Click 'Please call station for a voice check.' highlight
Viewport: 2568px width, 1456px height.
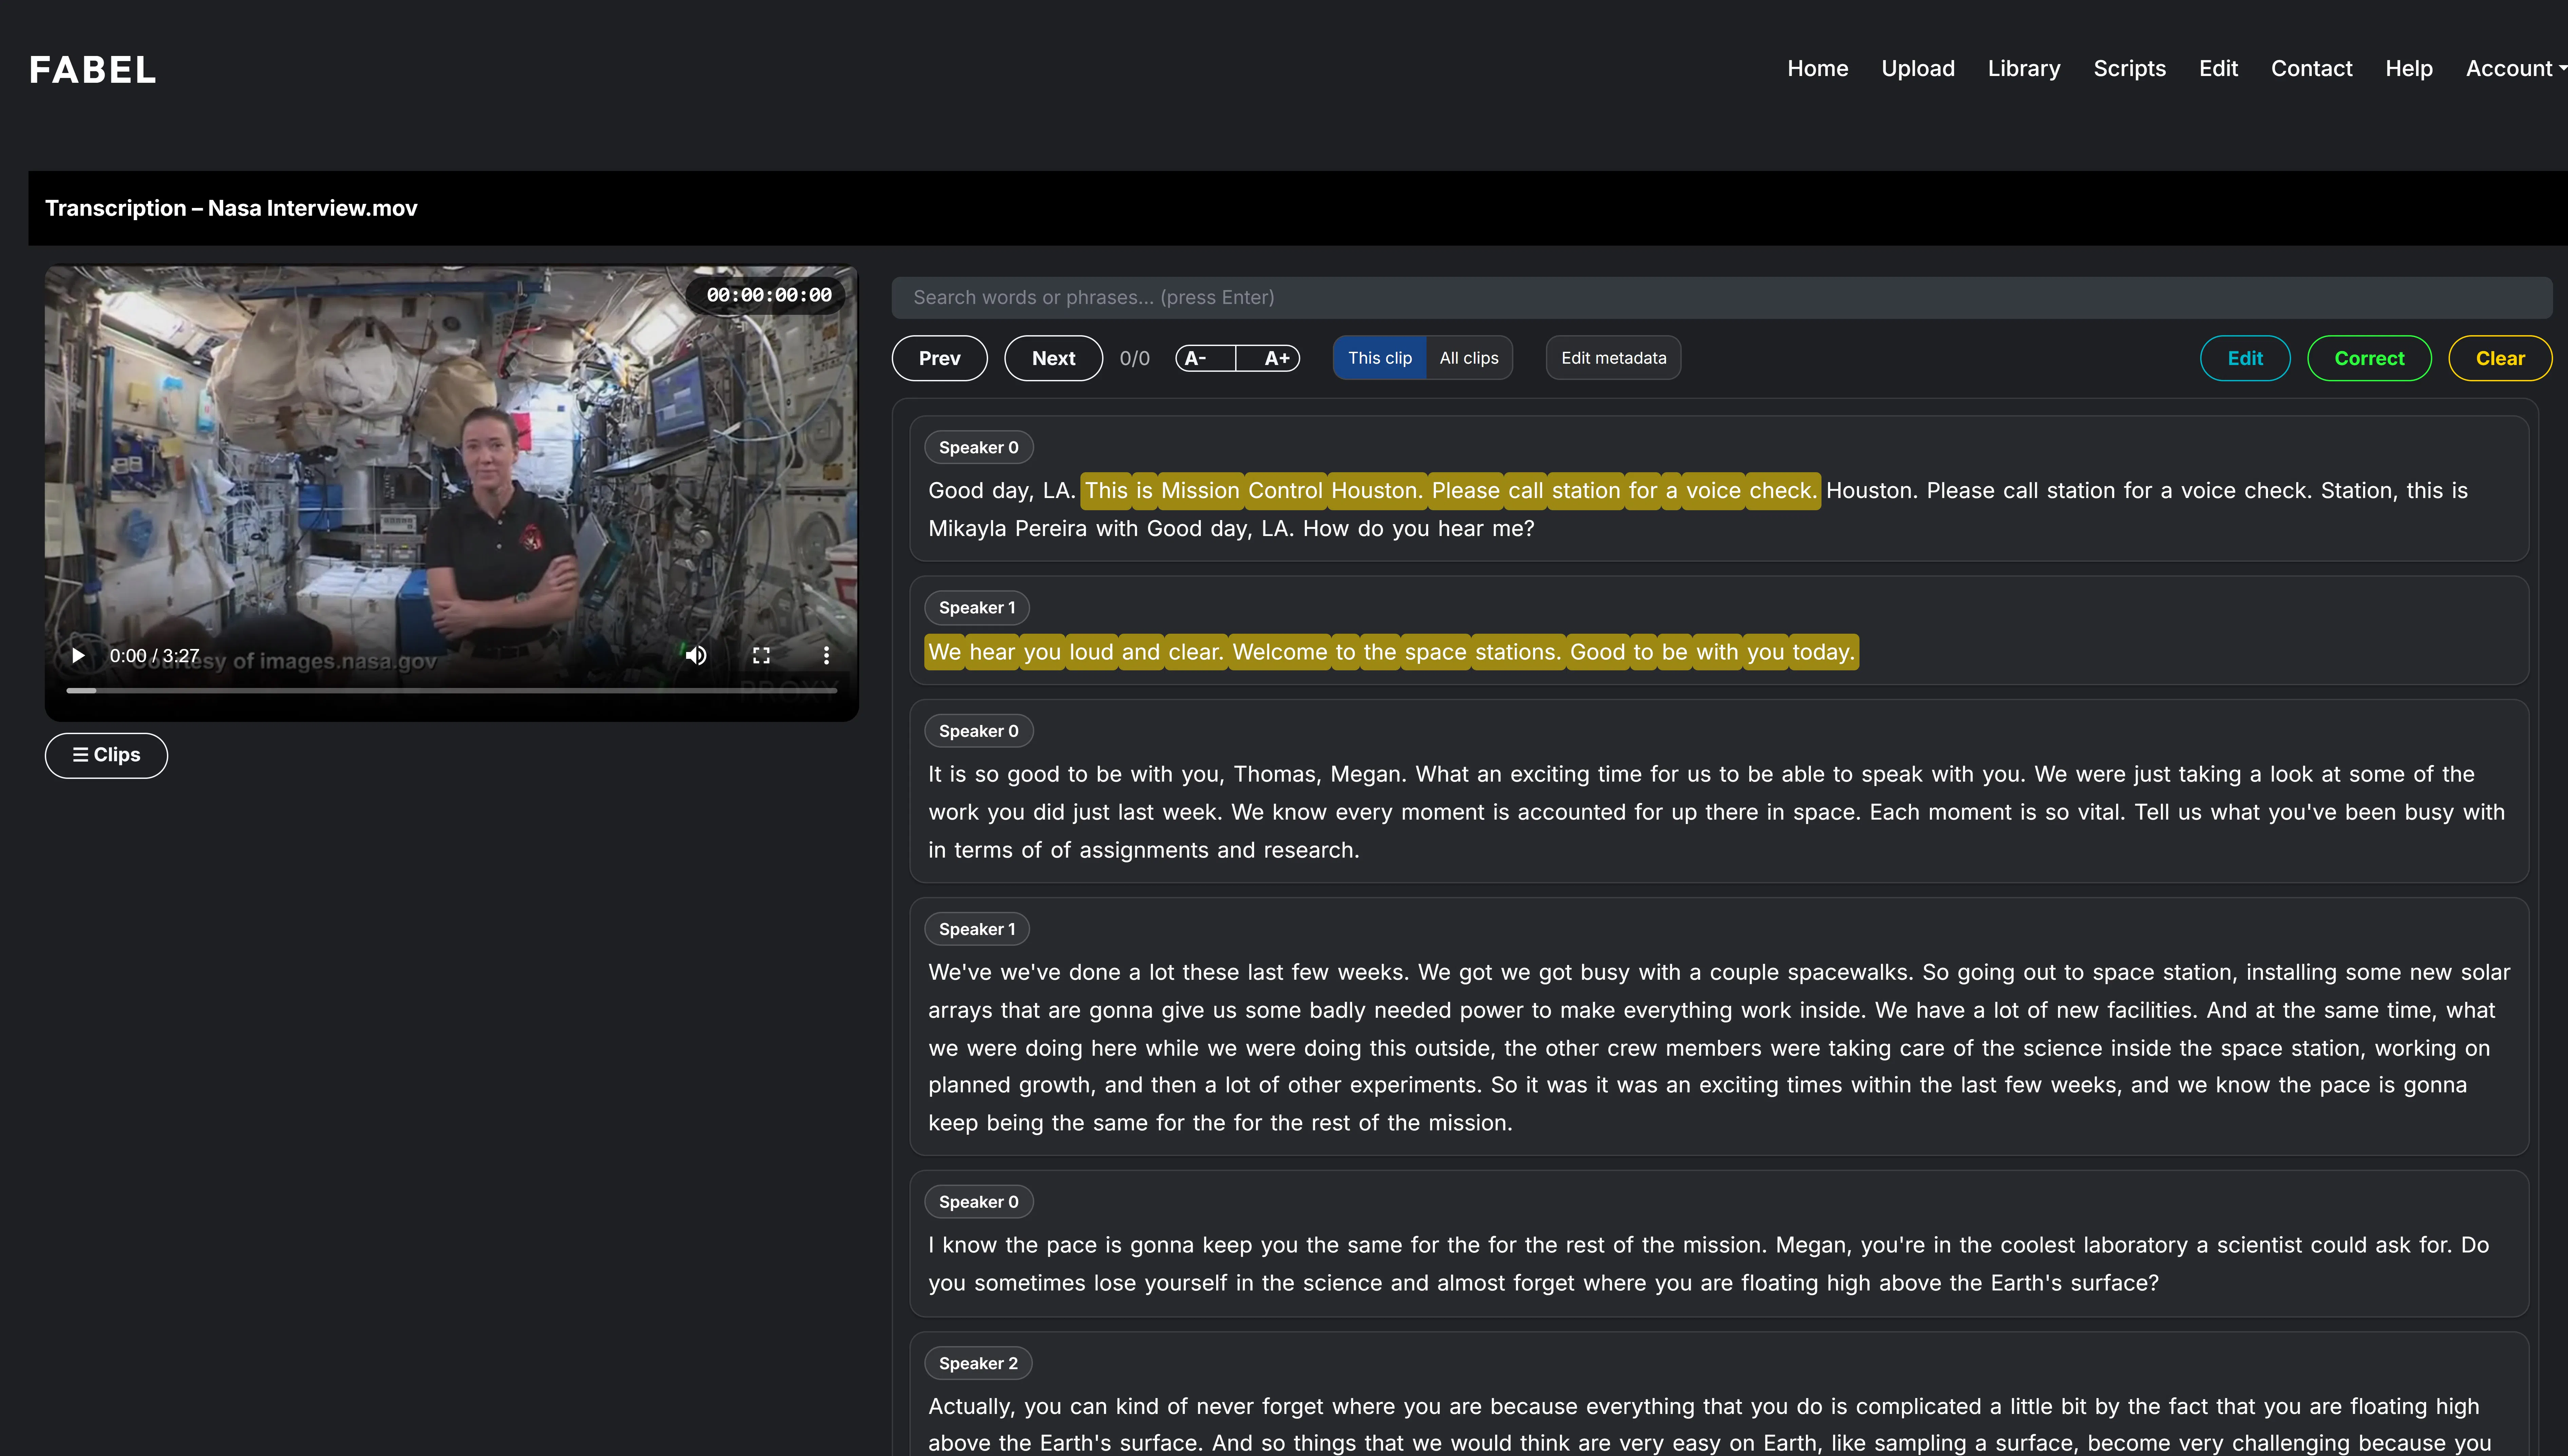[x=1625, y=491]
